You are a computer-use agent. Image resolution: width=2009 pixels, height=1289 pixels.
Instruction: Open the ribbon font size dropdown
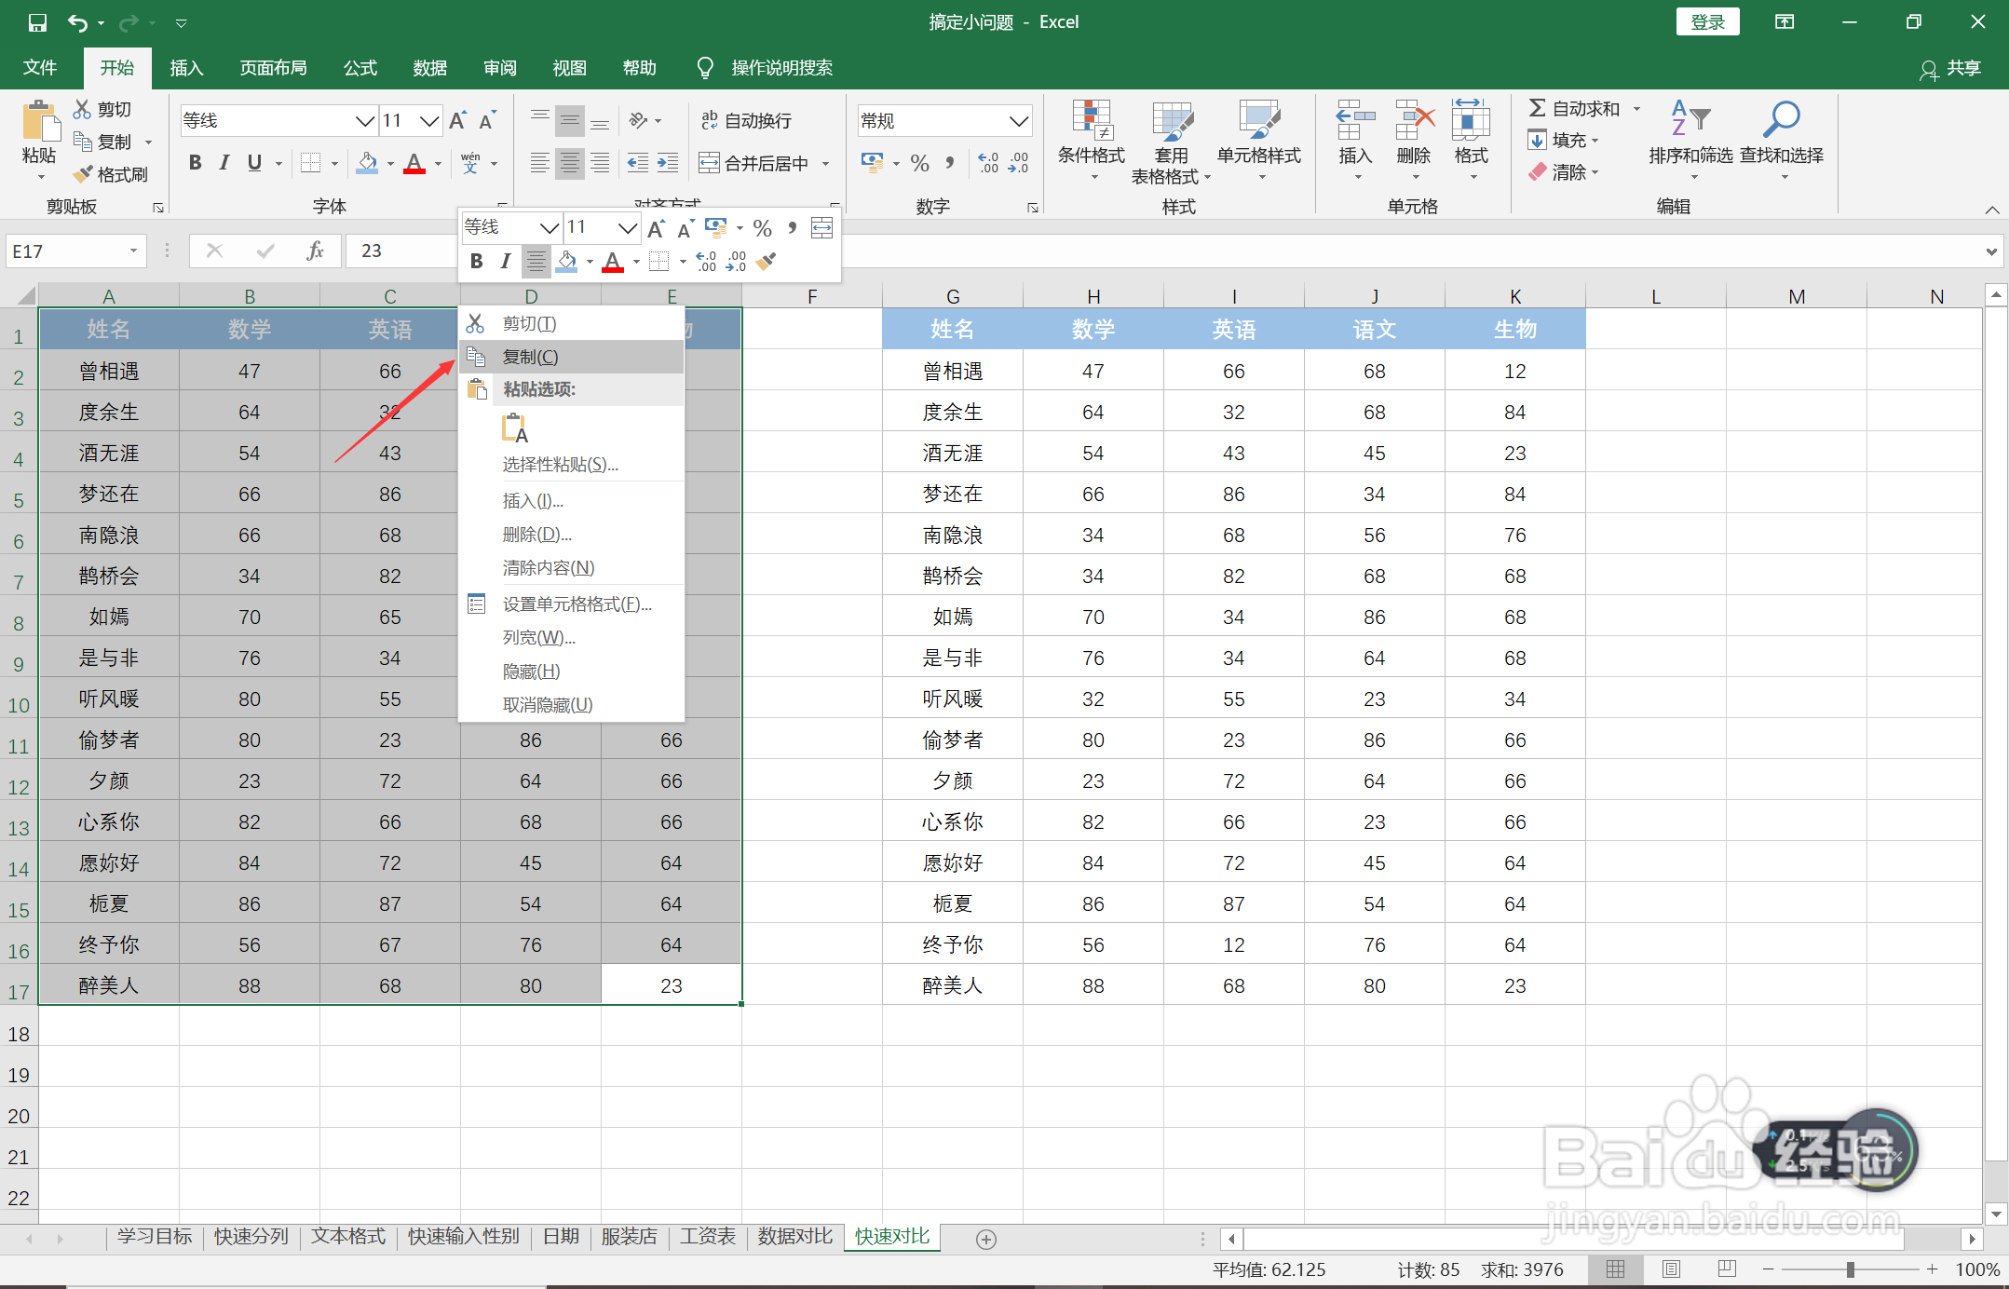click(x=428, y=121)
